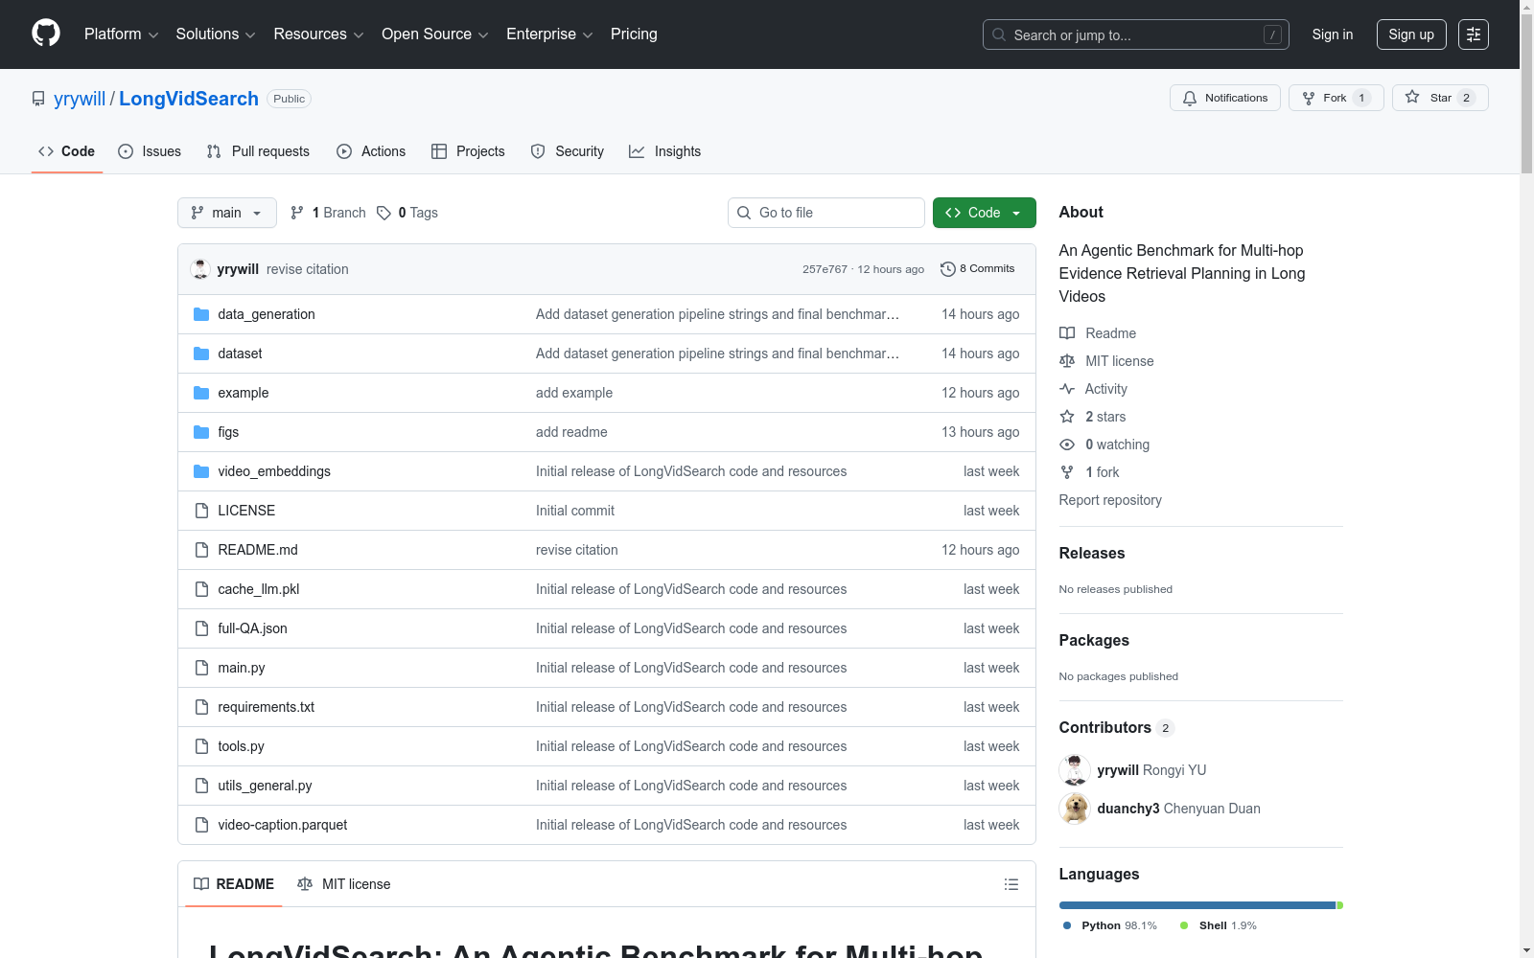Switch to the Issues tab
Viewport: 1534px width, 958px height.
150,151
